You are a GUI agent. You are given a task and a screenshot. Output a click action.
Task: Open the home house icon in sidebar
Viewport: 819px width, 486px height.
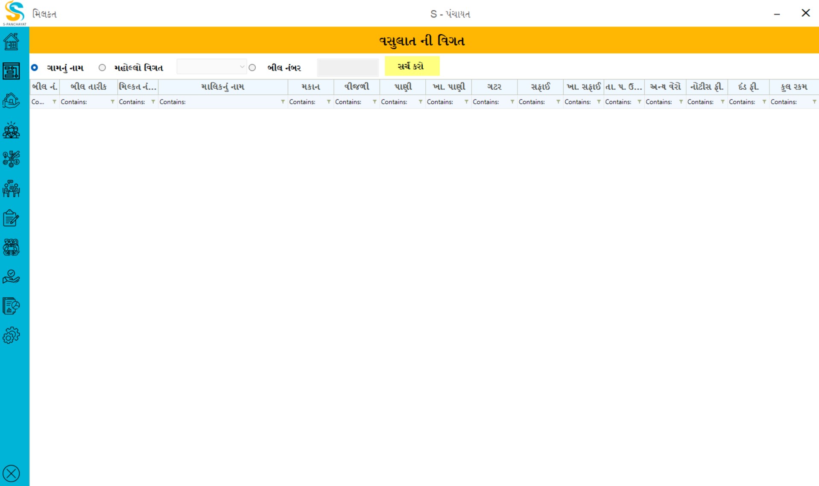(x=11, y=42)
